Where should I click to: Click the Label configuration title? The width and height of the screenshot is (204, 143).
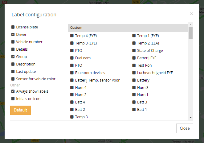[34, 15]
